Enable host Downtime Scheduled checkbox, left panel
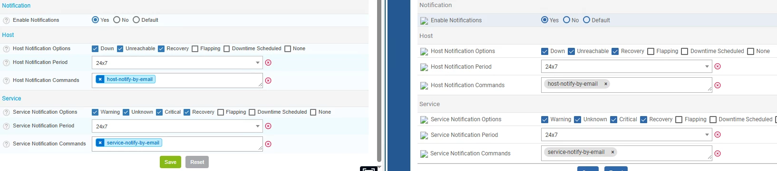 coord(226,49)
